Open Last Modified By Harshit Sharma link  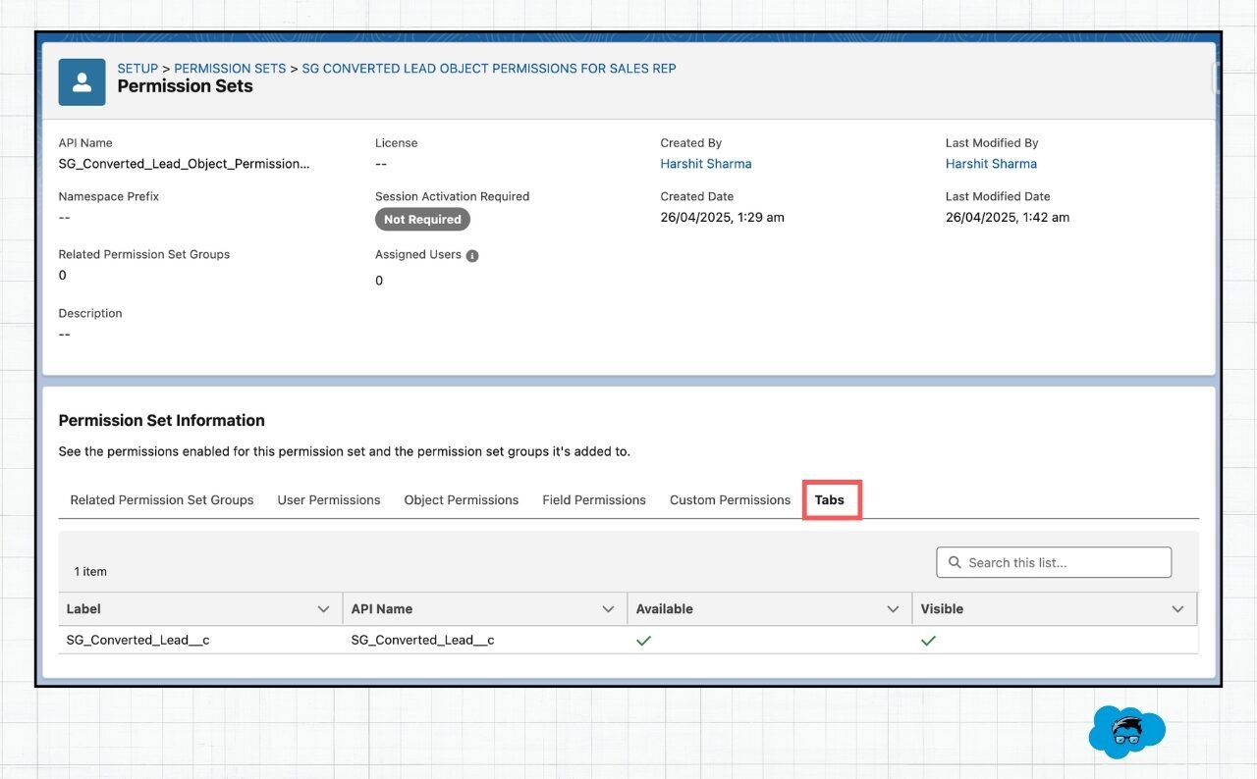coord(991,164)
